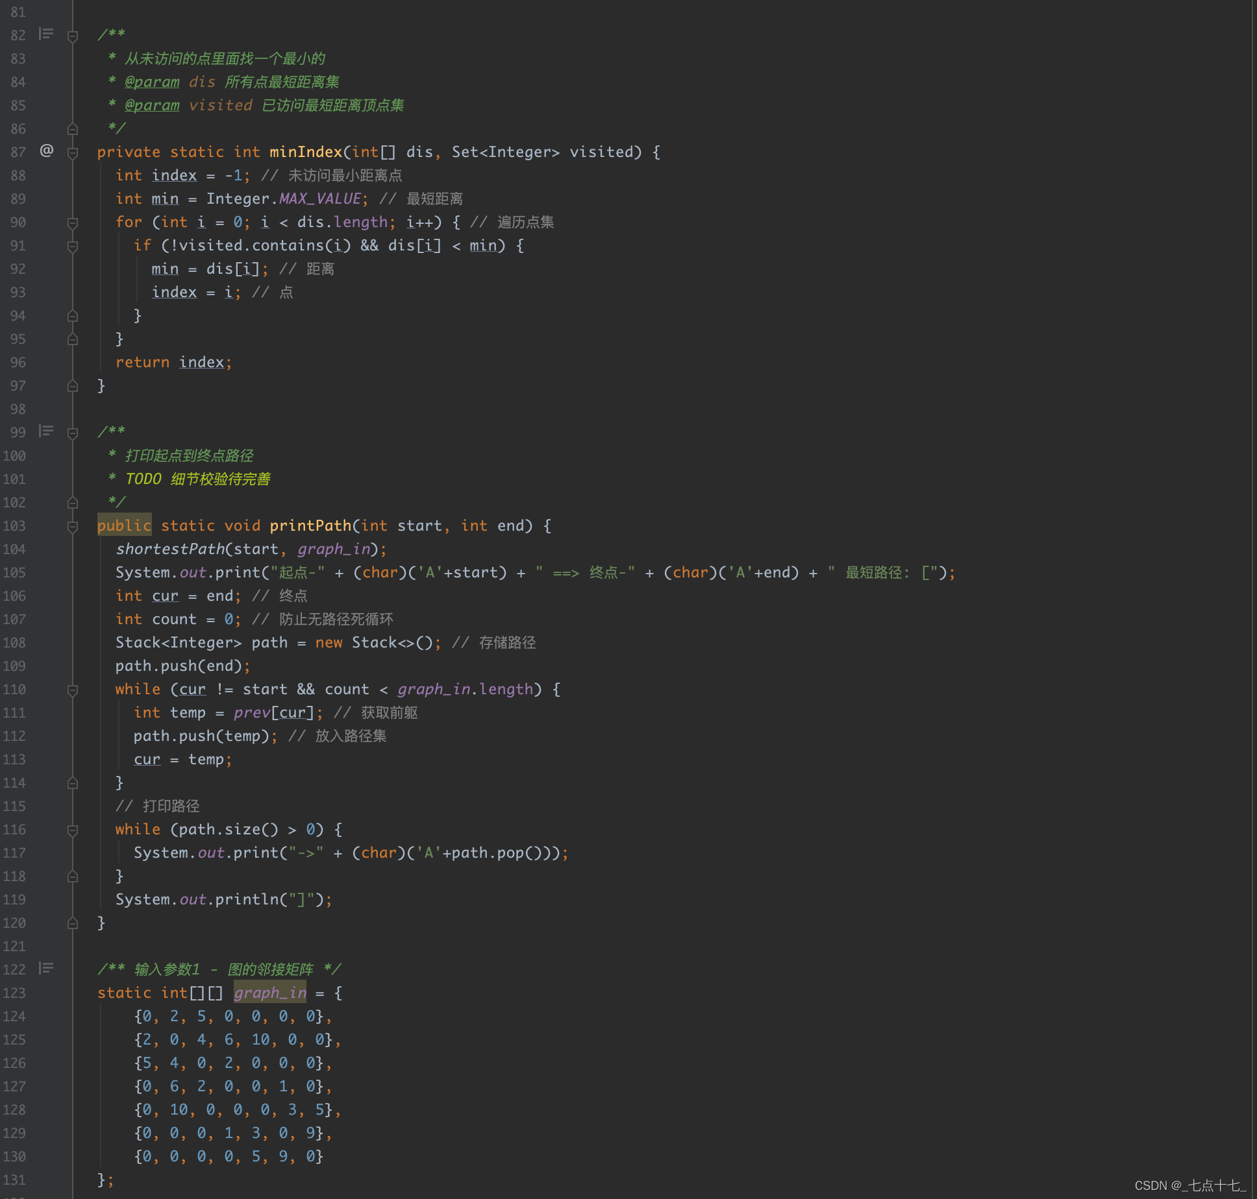The width and height of the screenshot is (1257, 1199).
Task: Click line number 105 in the gutter
Action: click(14, 573)
